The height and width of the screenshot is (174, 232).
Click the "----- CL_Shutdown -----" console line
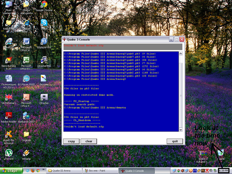click(x=82, y=120)
